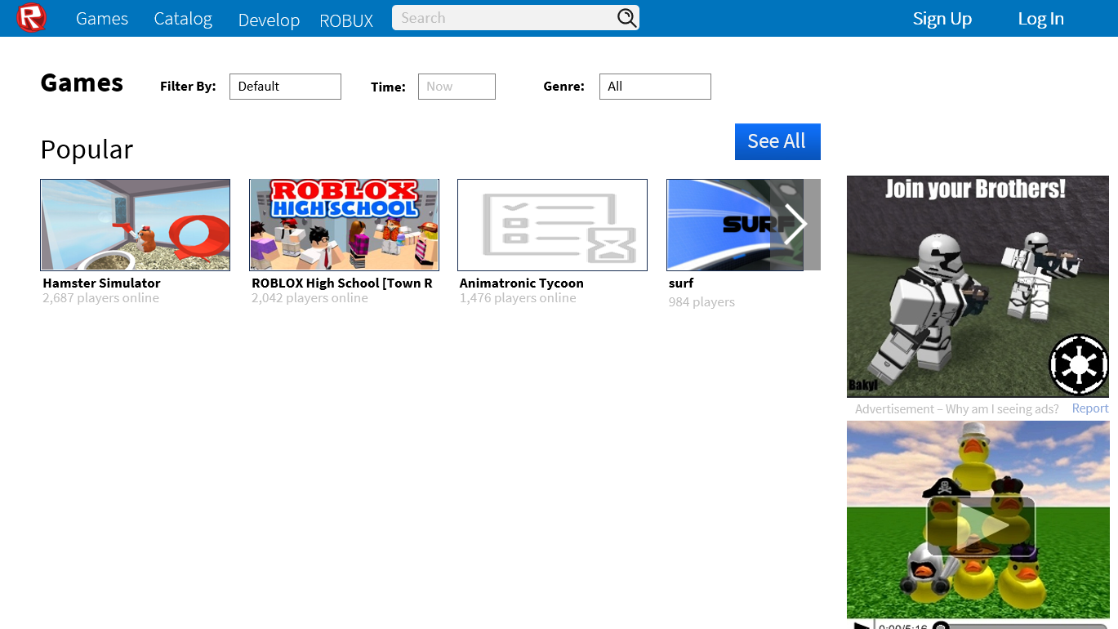This screenshot has height=629, width=1118.
Task: Open the Animatronic Tycoon placeholder thumbnail
Action: pyautogui.click(x=552, y=225)
